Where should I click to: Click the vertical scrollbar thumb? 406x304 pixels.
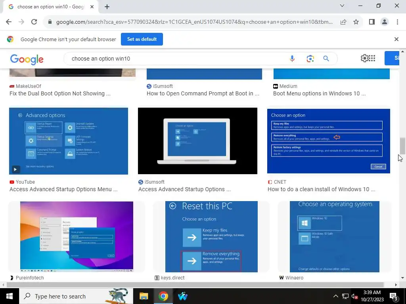click(402, 146)
